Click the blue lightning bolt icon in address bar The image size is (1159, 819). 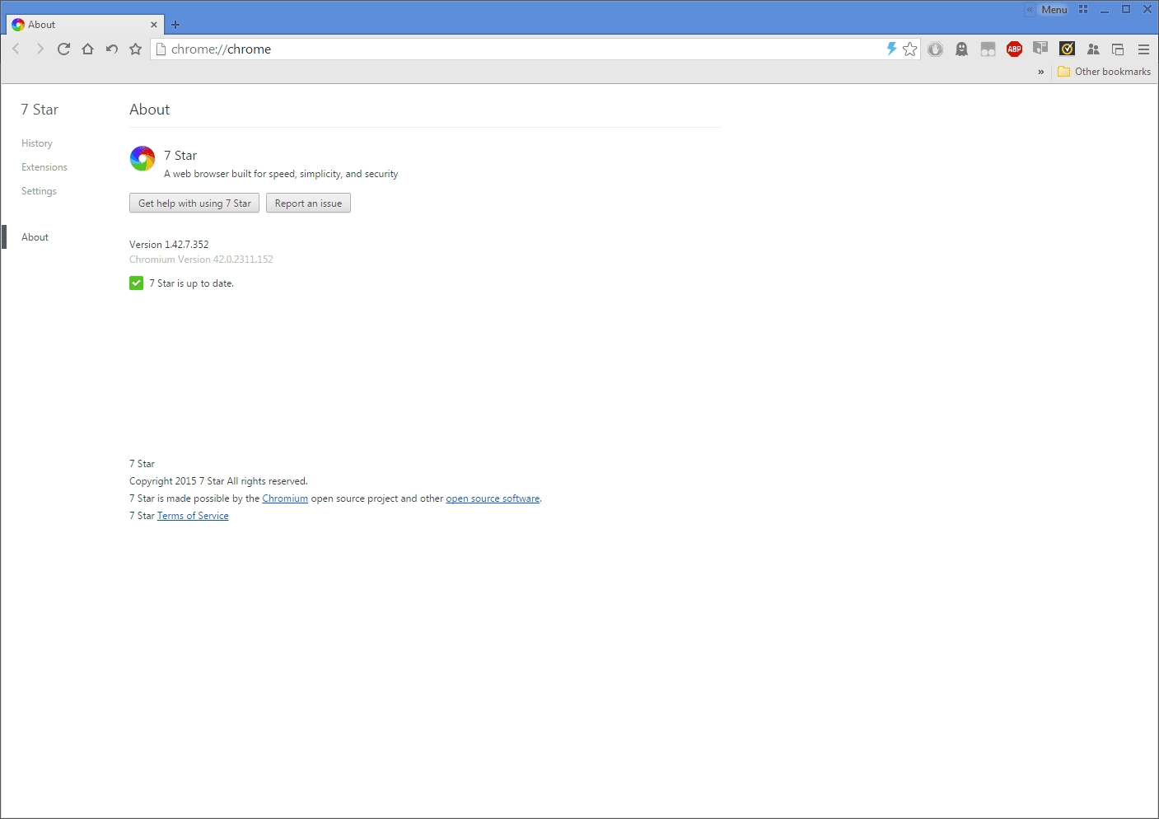[x=891, y=49]
